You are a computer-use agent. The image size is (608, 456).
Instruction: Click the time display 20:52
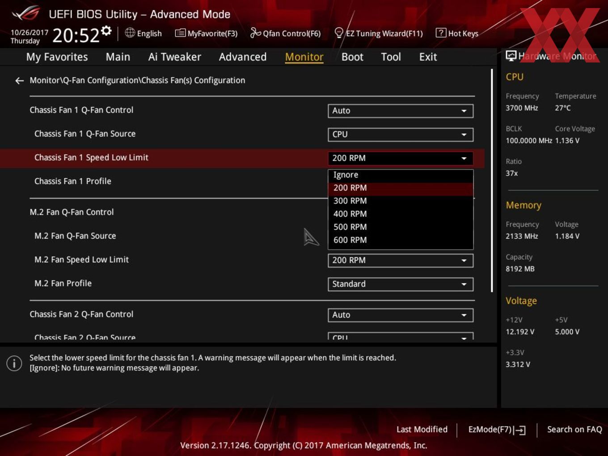click(x=76, y=35)
